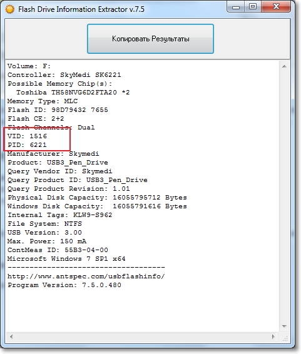Click the antspec.com usbflashinfo URL text

[x=86, y=276]
